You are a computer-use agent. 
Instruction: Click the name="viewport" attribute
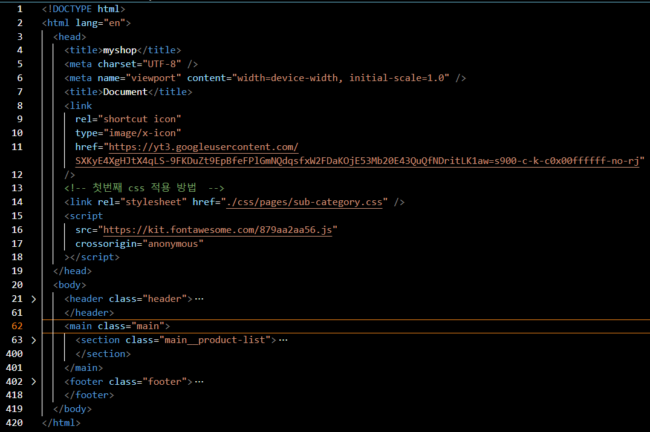139,78
